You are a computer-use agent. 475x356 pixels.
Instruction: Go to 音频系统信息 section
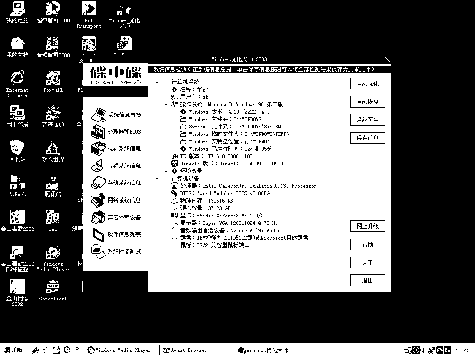click(116, 166)
